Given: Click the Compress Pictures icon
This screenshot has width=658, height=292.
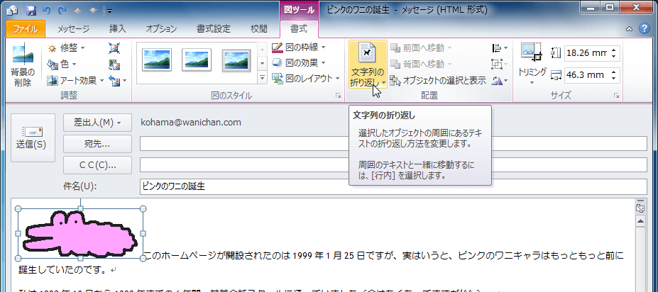Looking at the screenshot, I should pyautogui.click(x=114, y=49).
